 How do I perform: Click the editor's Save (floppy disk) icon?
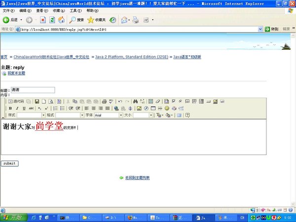click(x=36, y=101)
